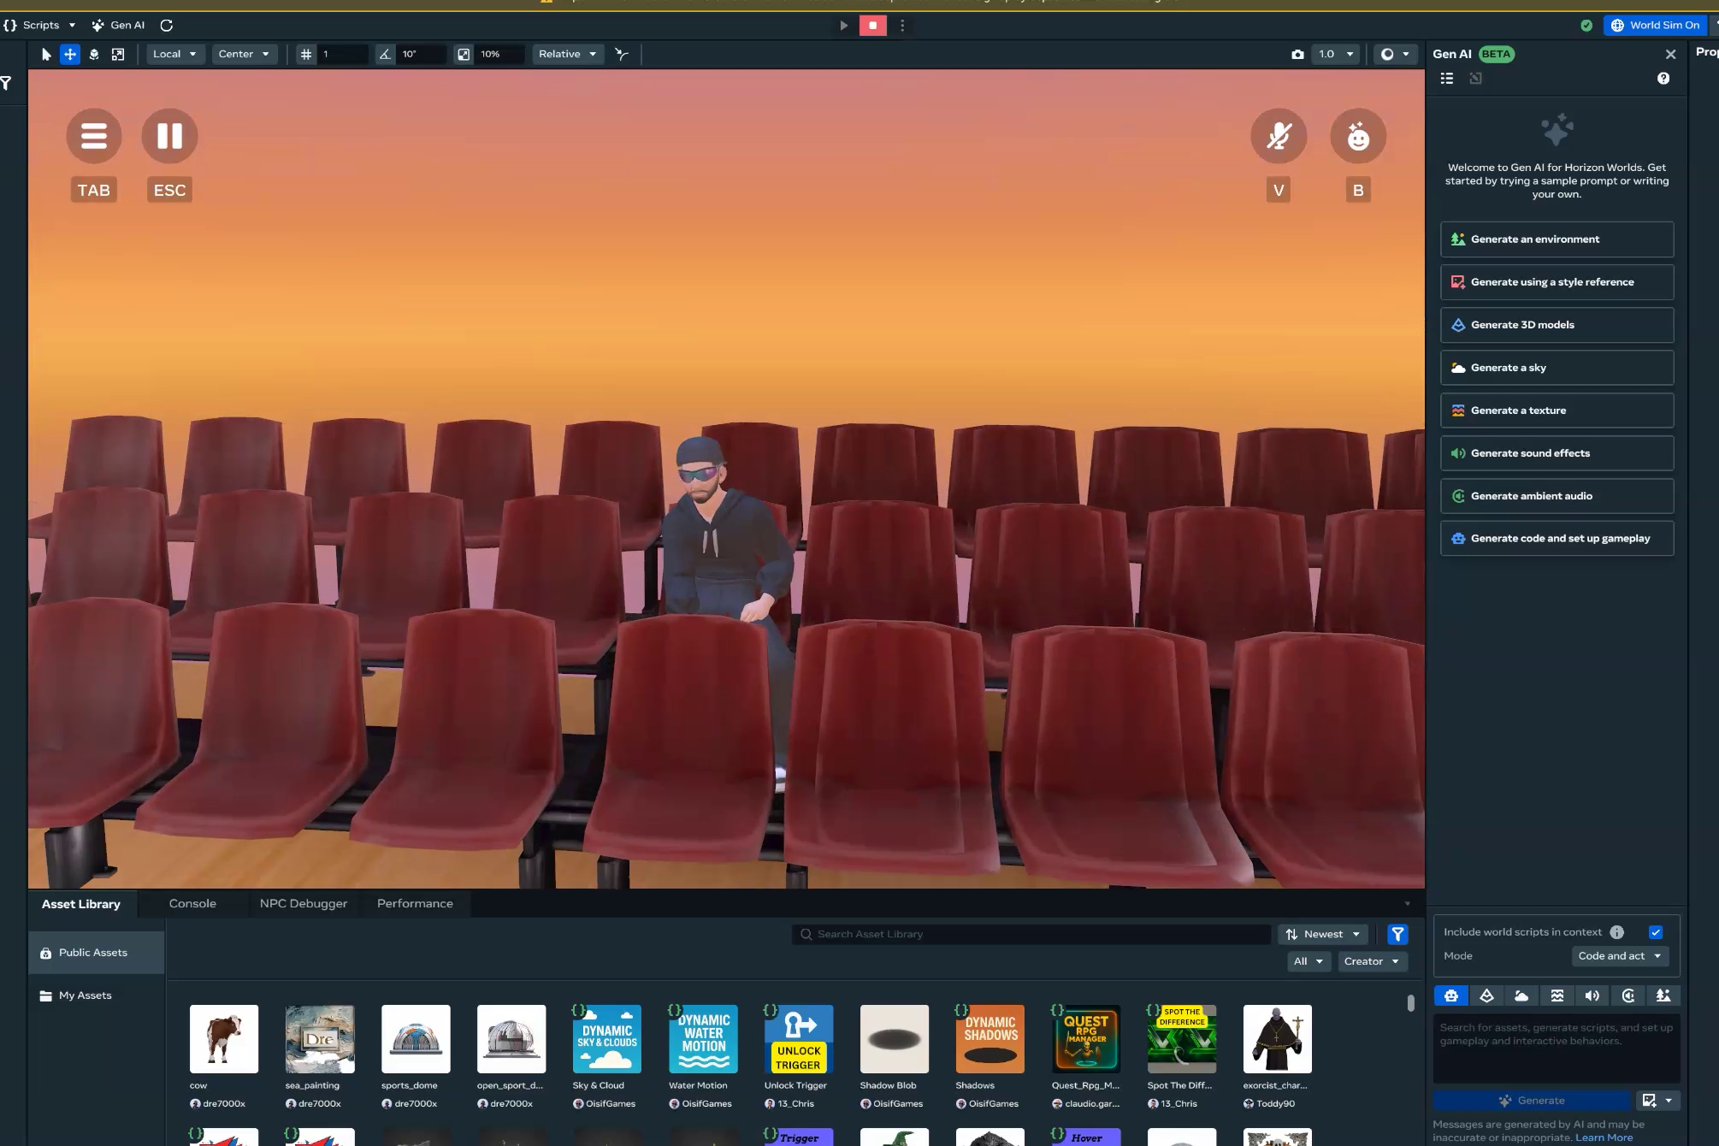Click the Gen AI help question icon

pyautogui.click(x=1663, y=78)
